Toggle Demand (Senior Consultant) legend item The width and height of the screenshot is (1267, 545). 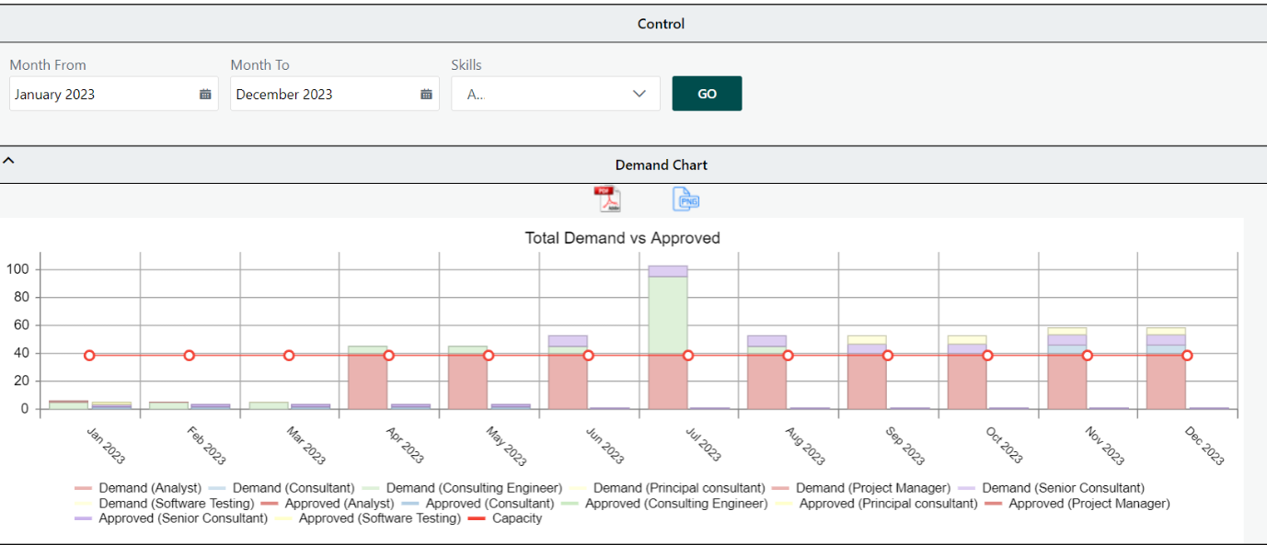tap(1052, 488)
